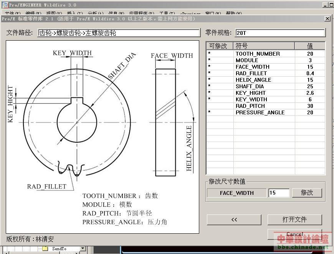Click the RAD_FILLET label in the drawing
334x254 pixels.
click(x=47, y=186)
